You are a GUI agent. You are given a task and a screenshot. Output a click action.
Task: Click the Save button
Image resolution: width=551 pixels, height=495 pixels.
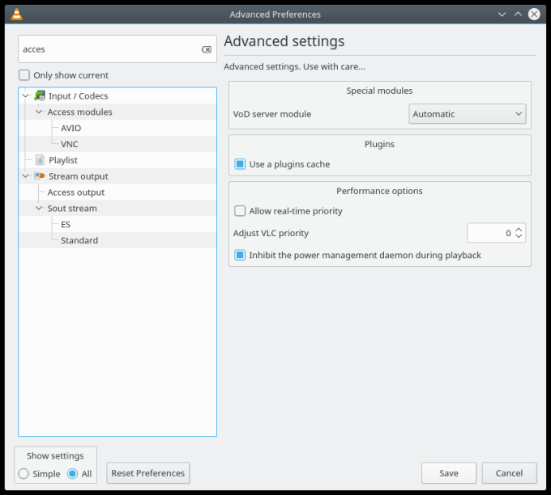[448, 473]
